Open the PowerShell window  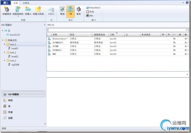tap(93, 8)
